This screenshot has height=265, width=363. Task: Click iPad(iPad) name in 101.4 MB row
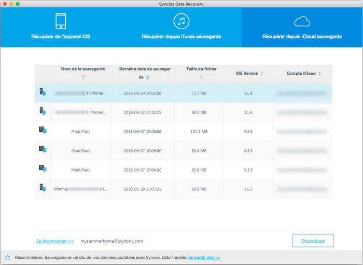[x=80, y=132]
